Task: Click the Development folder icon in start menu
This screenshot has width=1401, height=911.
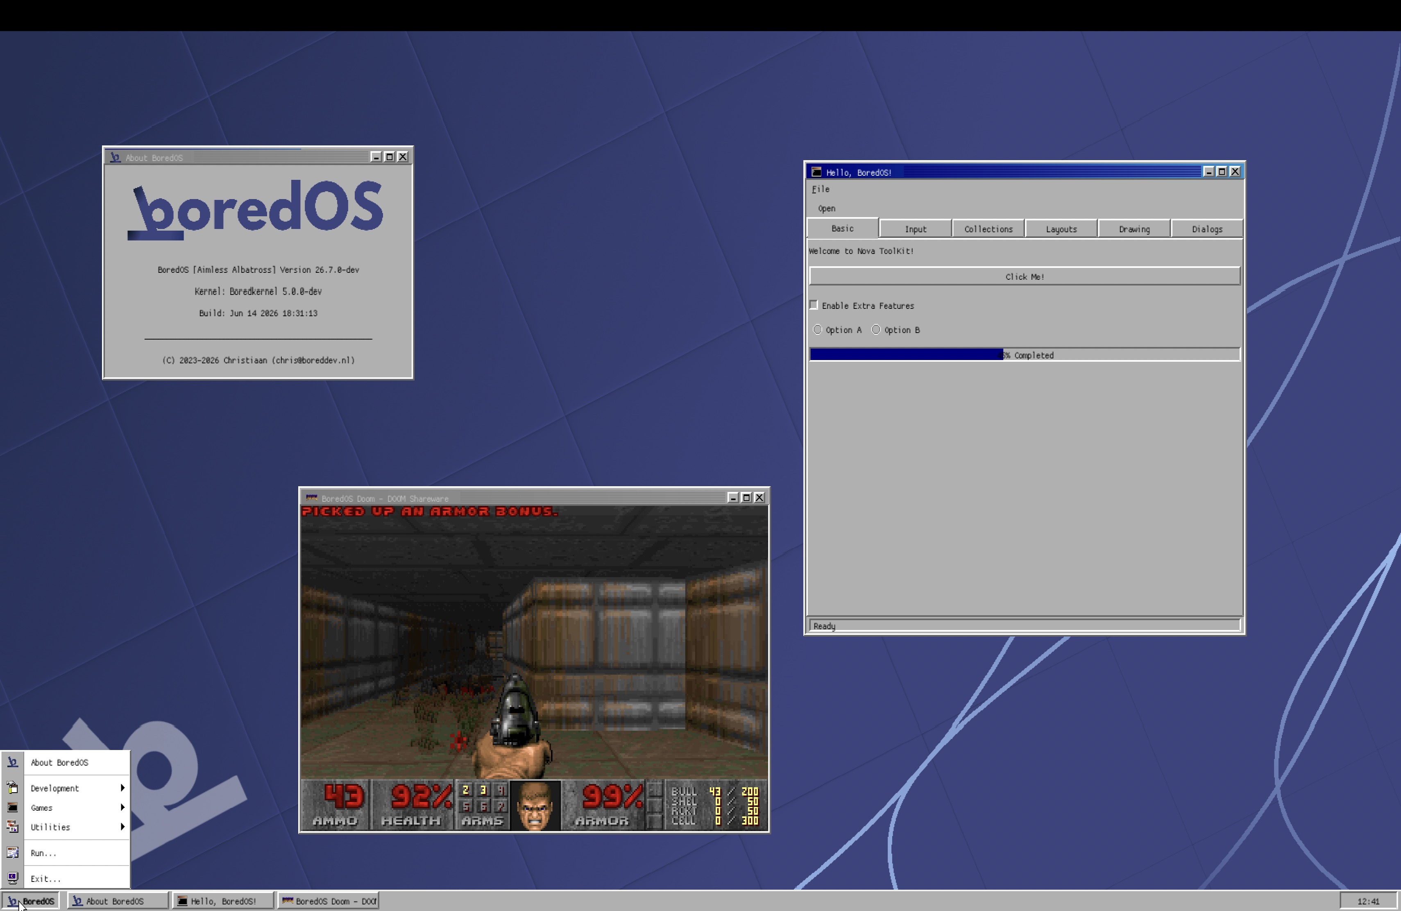Action: click(12, 787)
